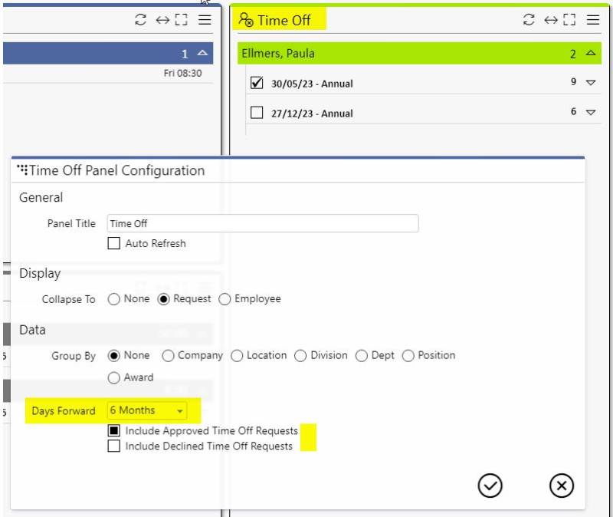Enable the Auto Refresh checkbox

coord(114,243)
